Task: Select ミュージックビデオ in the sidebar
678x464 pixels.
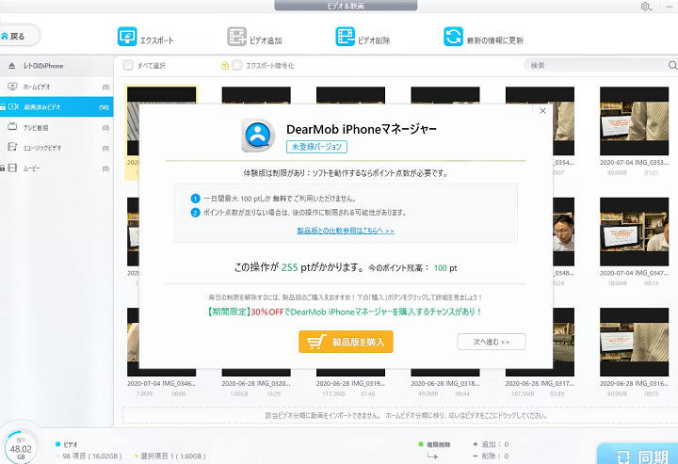Action: [x=56, y=148]
